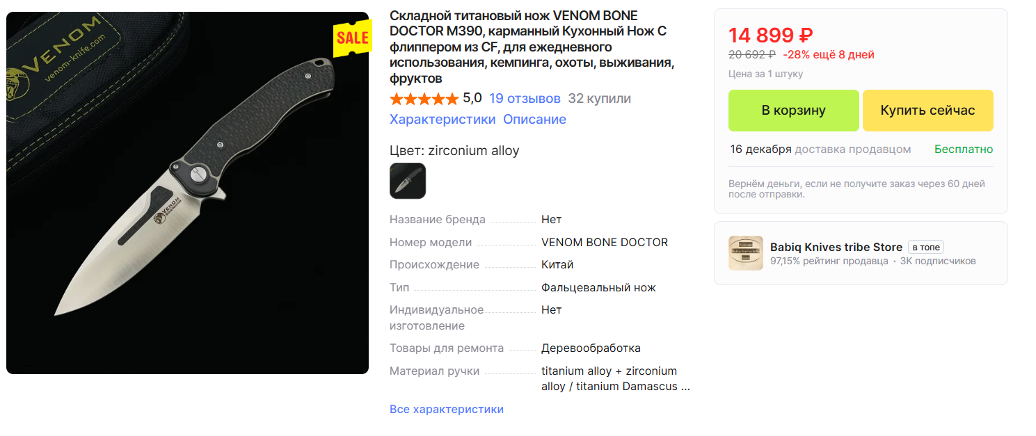Open Babiq Knives tribe Store page

836,247
